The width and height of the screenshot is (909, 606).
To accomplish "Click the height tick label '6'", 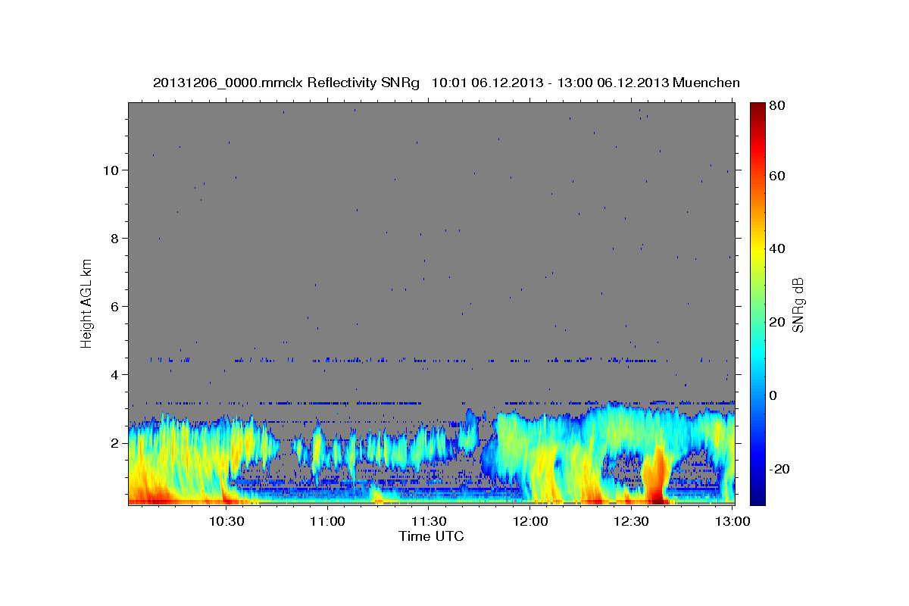I will (x=115, y=306).
